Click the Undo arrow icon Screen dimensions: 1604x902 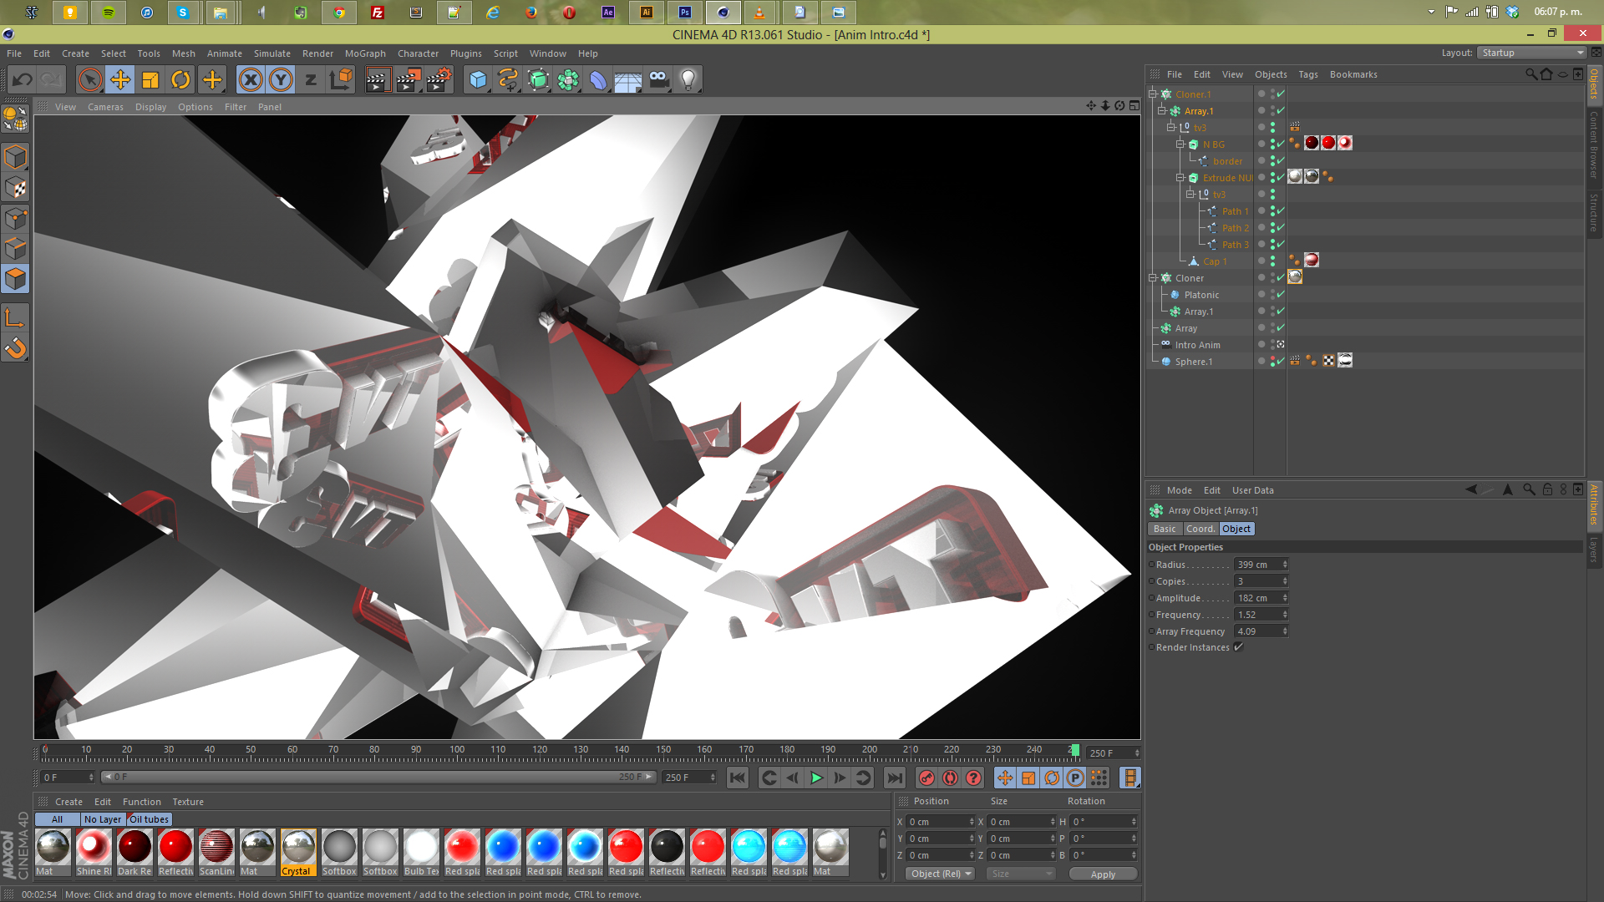point(23,80)
